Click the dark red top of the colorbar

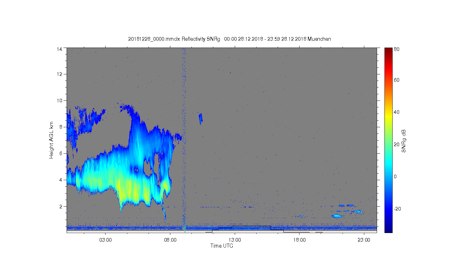(x=388, y=50)
